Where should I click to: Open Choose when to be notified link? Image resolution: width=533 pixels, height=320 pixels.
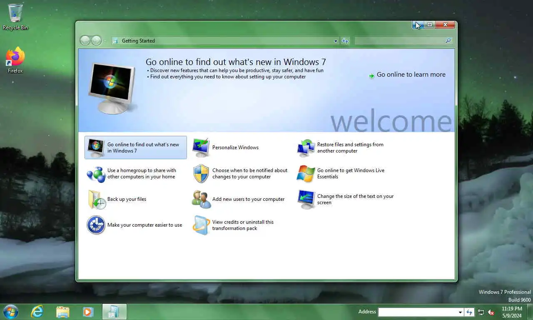[250, 173]
